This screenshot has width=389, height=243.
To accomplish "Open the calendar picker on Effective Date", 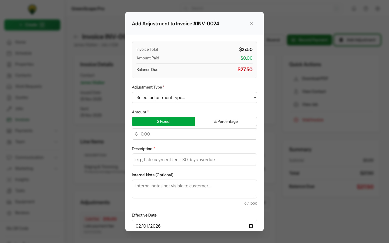I will (x=251, y=226).
